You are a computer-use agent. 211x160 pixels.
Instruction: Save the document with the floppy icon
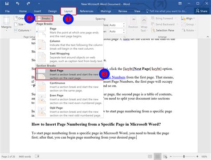tap(7, 4)
